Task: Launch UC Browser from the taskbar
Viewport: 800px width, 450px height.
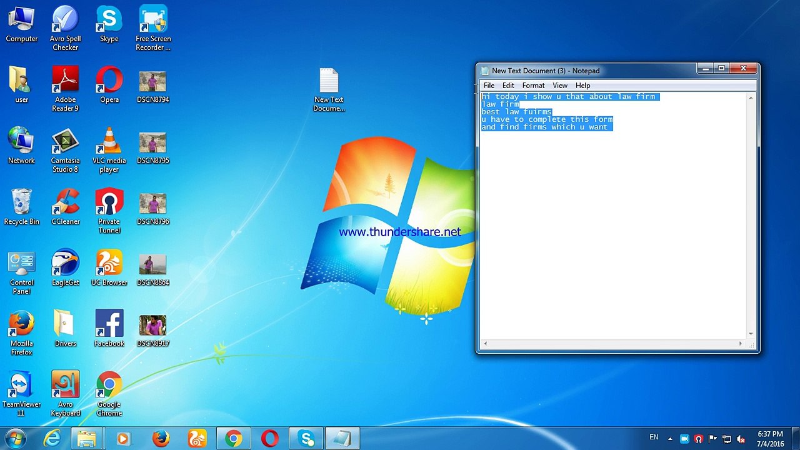Action: pyautogui.click(x=197, y=439)
